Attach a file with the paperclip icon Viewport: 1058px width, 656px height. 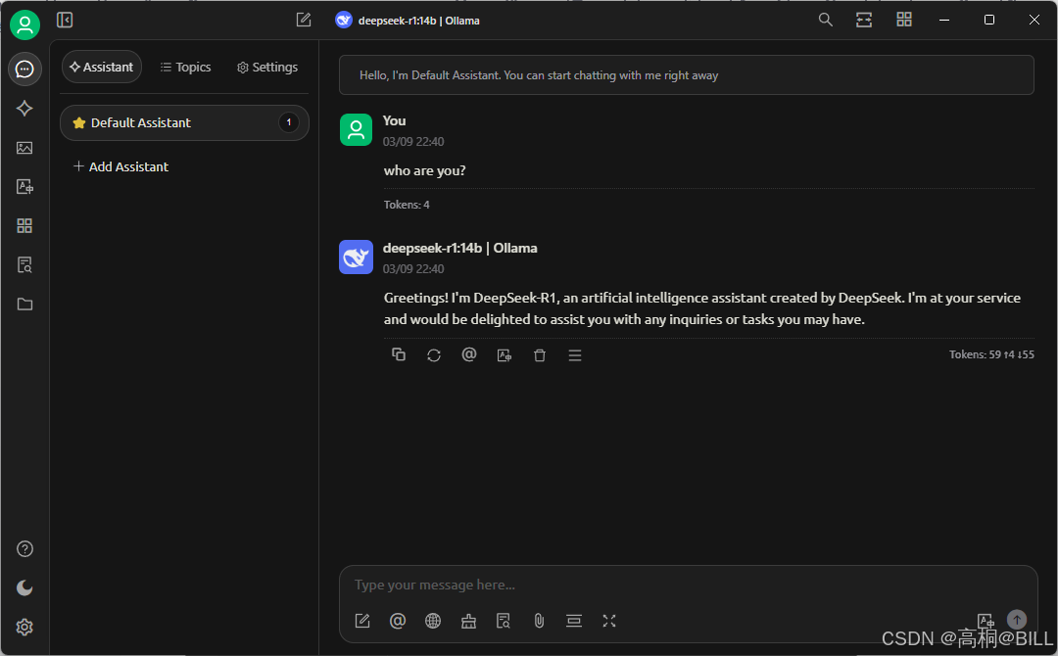[539, 621]
